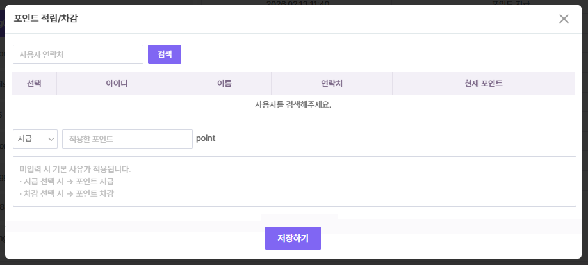Click into the reason textarea with 미입력 시 hint

point(294,181)
